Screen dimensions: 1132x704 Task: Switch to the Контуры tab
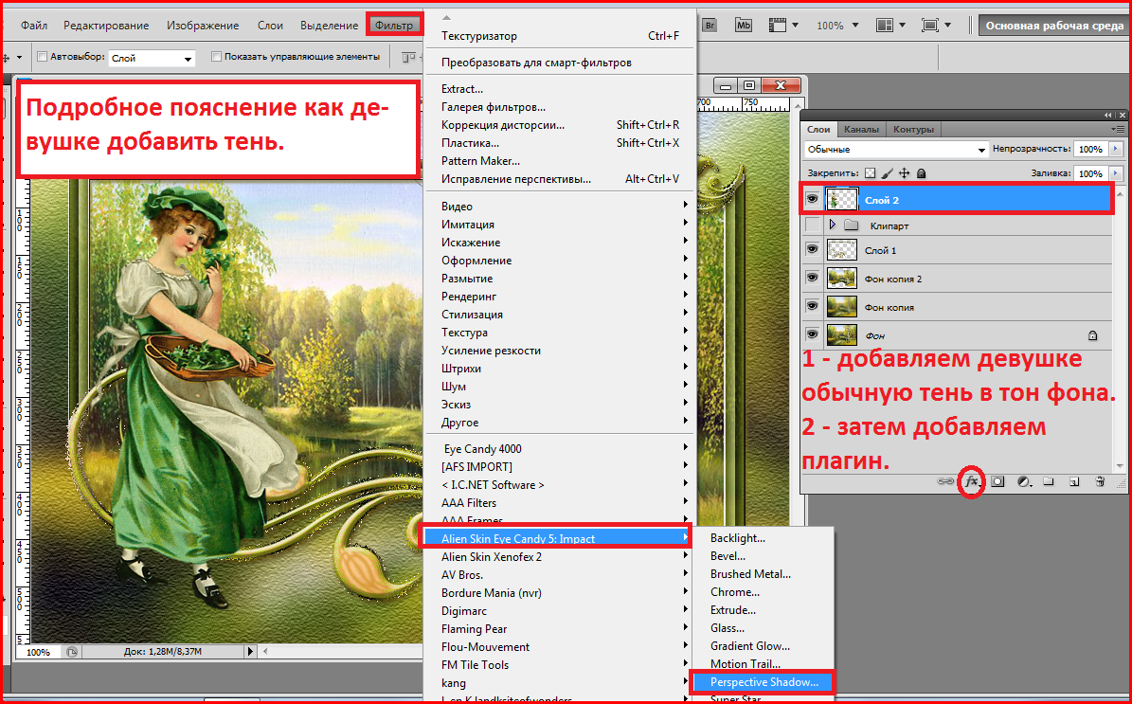coord(913,129)
